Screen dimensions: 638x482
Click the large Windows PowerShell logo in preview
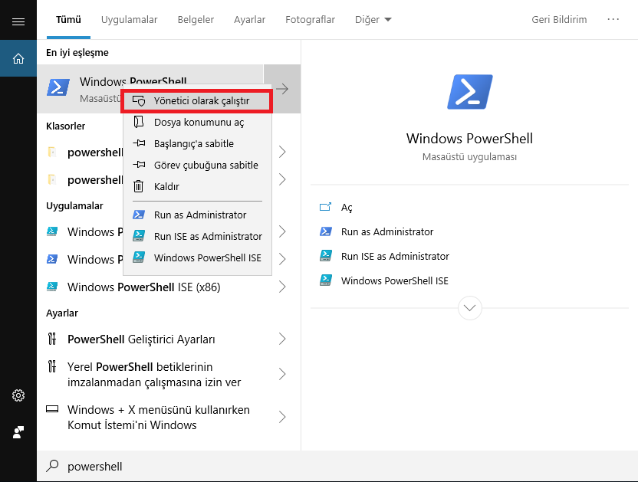coord(469,92)
